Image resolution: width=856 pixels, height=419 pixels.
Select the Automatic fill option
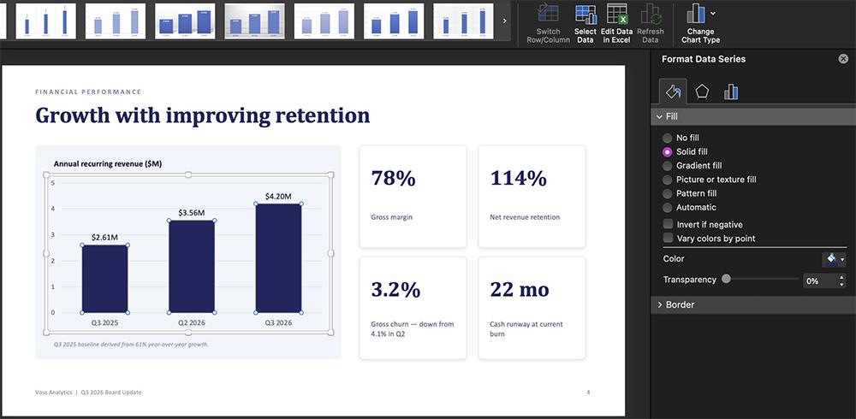coord(667,207)
